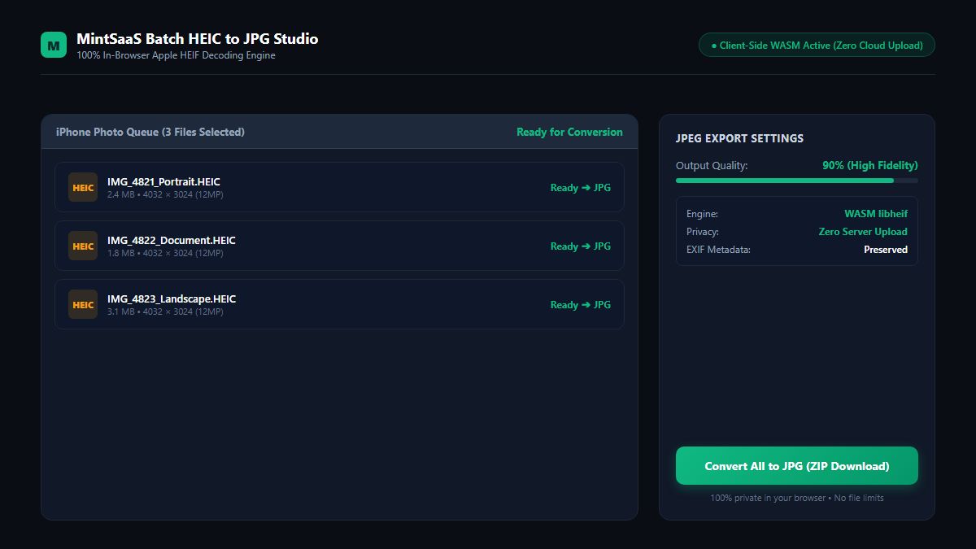This screenshot has height=549, width=976.
Task: Click the 2.4 MB file details line
Action: [165, 194]
